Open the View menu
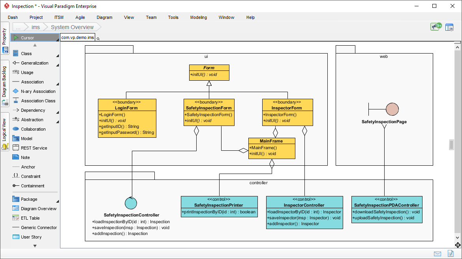Screen dimensions: 462x259 (129, 17)
